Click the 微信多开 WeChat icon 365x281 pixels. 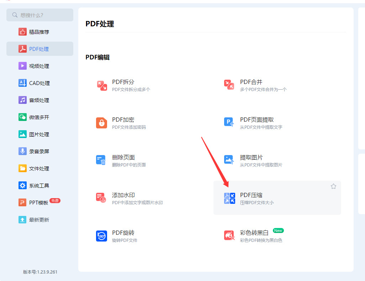[x=22, y=117]
